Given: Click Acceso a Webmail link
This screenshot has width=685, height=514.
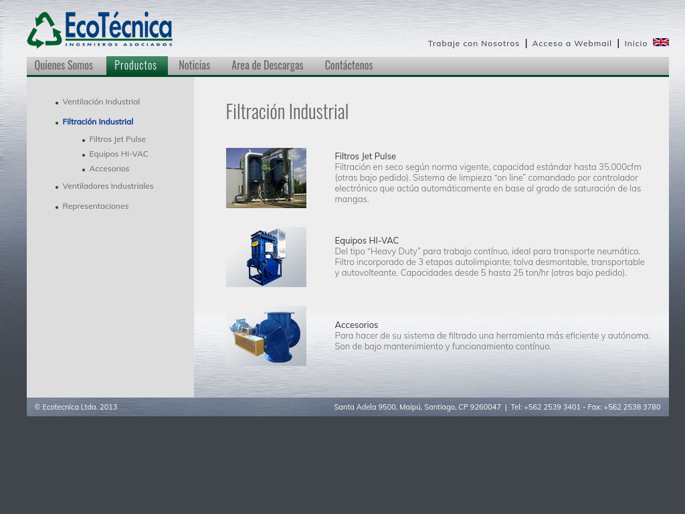Looking at the screenshot, I should click(x=572, y=43).
